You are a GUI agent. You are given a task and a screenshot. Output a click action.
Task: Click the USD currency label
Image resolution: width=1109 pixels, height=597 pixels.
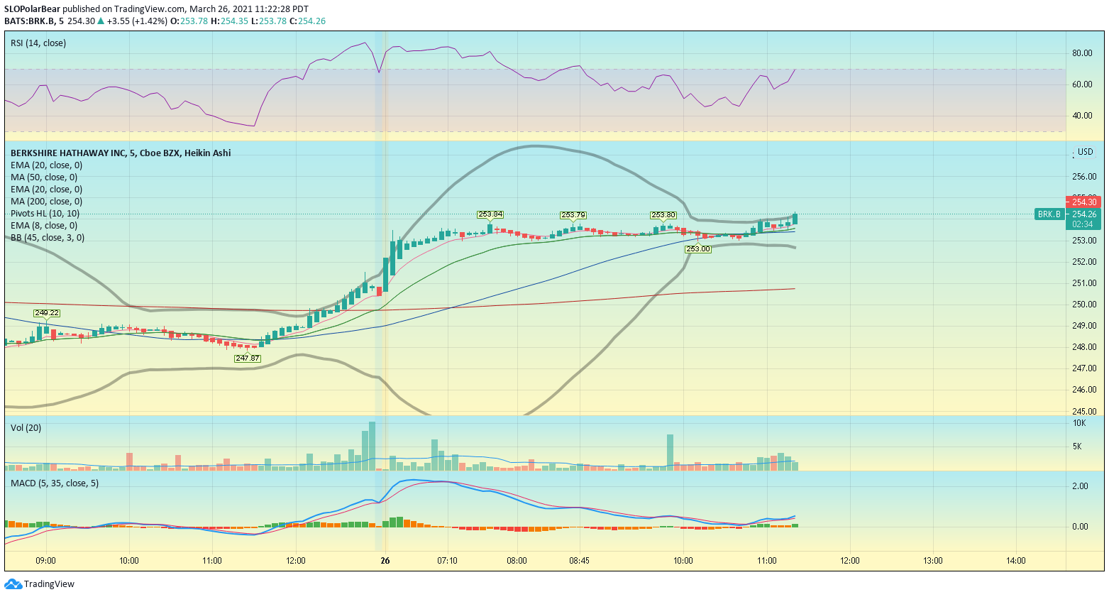tap(1086, 152)
